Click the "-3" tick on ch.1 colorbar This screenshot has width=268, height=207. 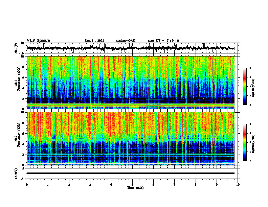pyautogui.click(x=250, y=68)
